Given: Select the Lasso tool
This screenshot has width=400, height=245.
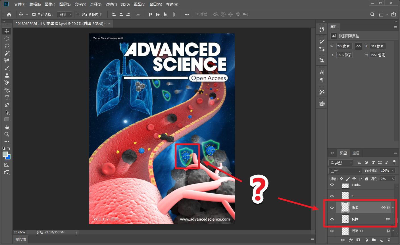Looking at the screenshot, I should tap(7, 46).
